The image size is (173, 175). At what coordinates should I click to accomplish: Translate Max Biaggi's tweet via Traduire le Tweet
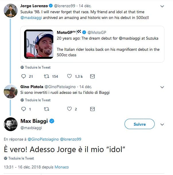coord(21,158)
